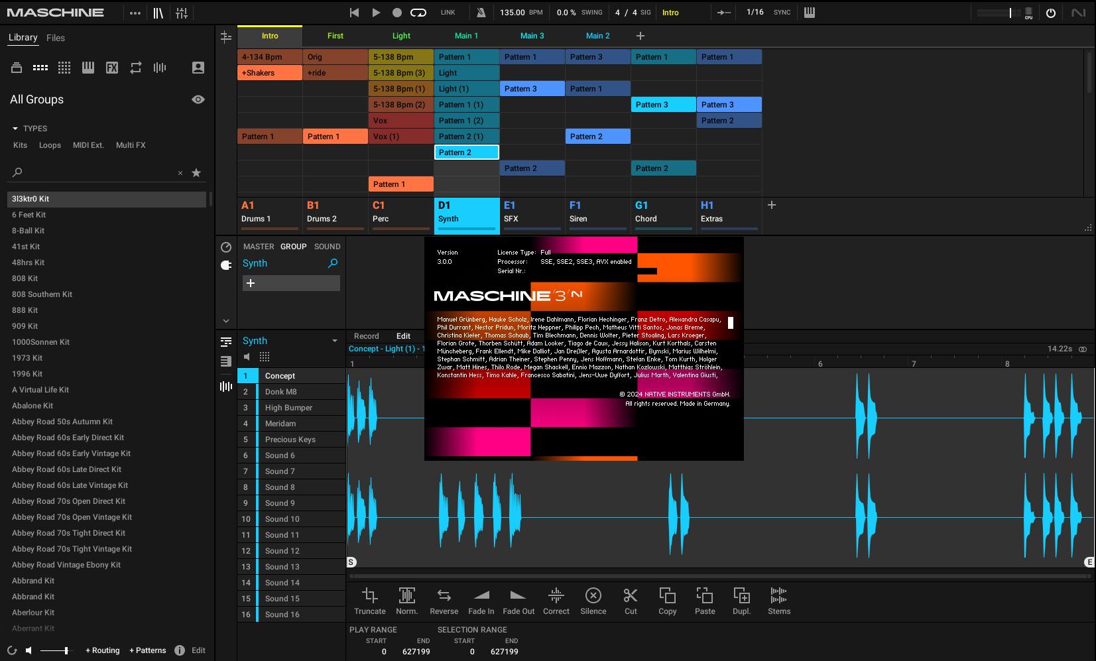Add a new scene with plus button

[640, 36]
